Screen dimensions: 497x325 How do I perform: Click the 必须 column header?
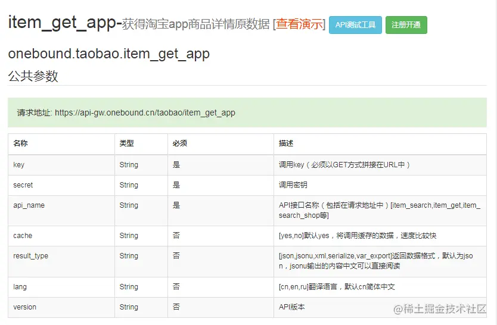coord(220,143)
